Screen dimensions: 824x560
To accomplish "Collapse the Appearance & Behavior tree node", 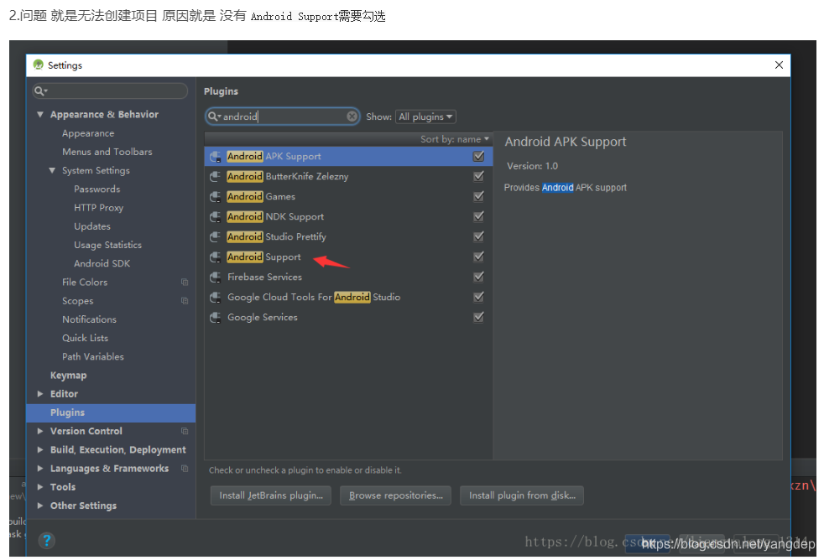I will 40,114.
